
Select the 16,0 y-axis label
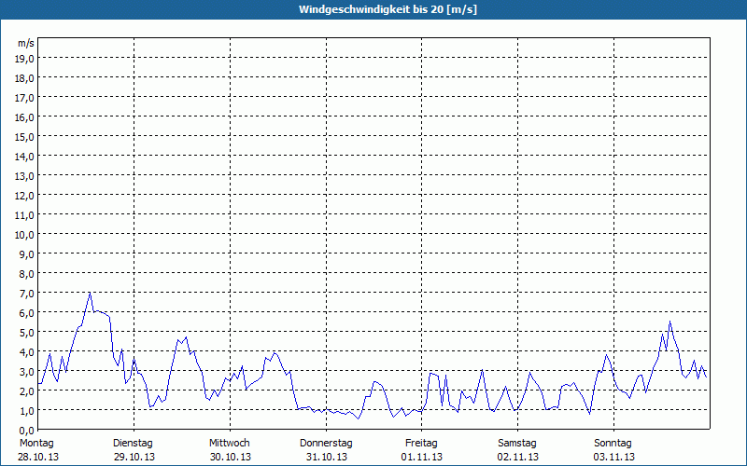coord(25,117)
